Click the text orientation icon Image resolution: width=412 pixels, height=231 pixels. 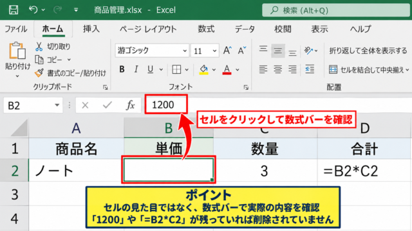click(308, 51)
